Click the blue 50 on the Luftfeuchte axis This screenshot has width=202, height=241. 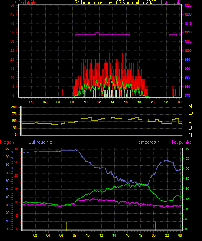(x=7, y=189)
